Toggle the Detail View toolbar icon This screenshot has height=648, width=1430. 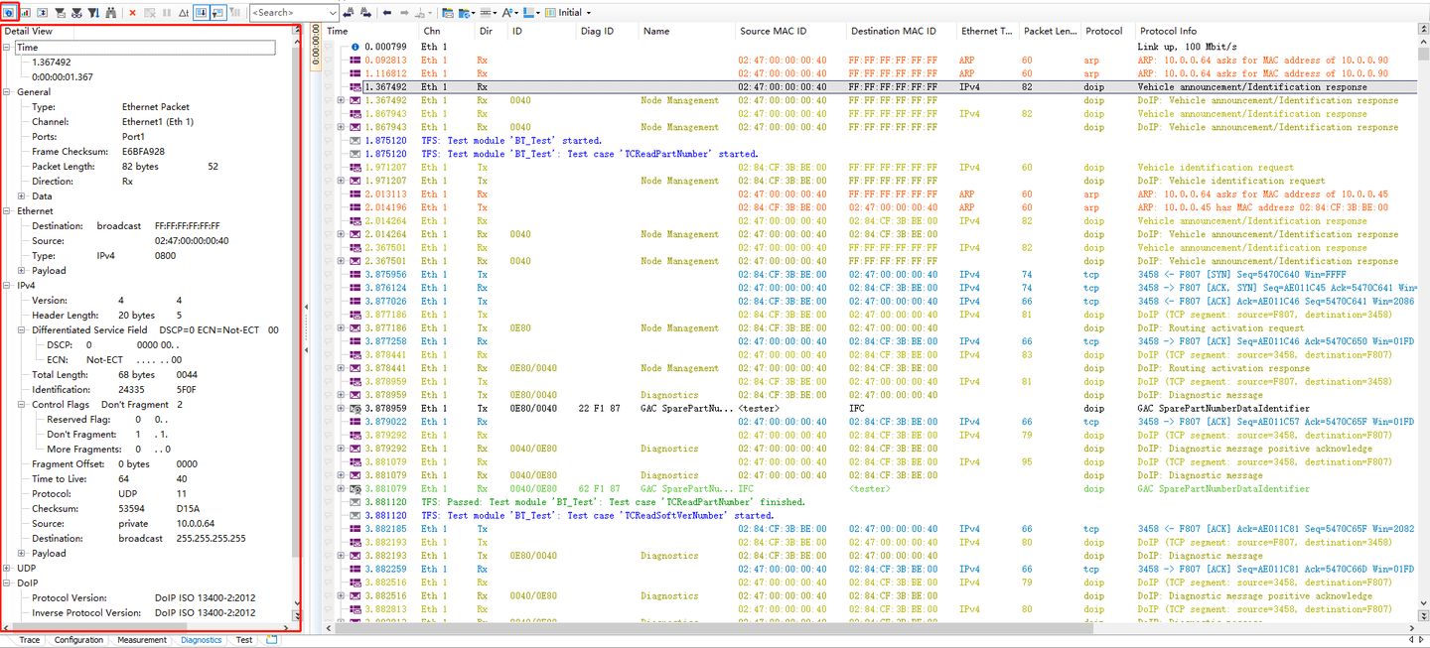[x=9, y=13]
